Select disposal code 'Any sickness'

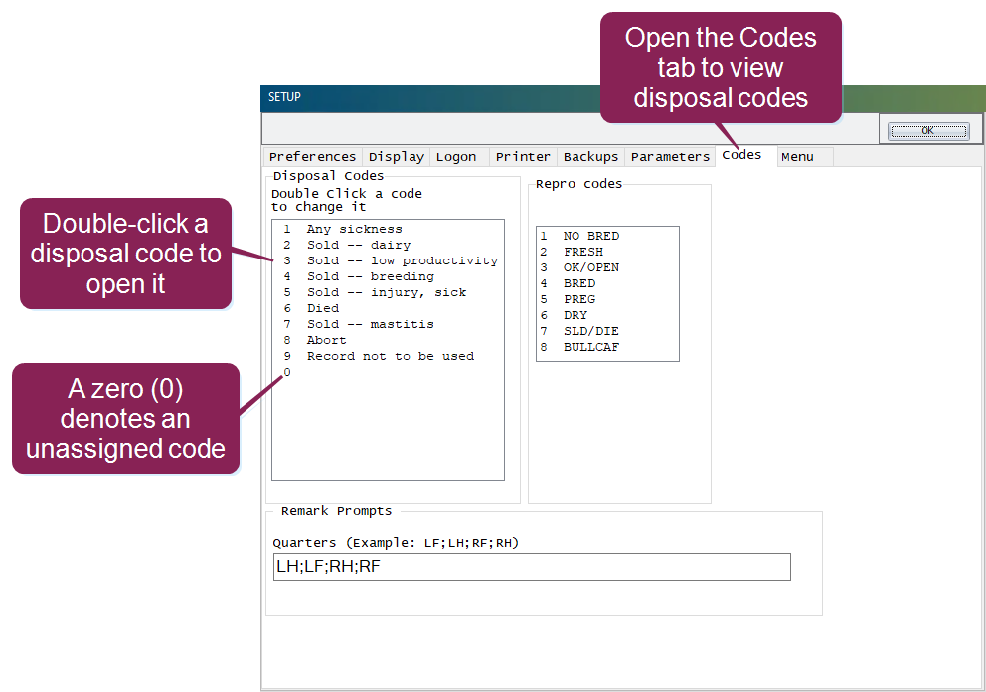click(x=388, y=229)
